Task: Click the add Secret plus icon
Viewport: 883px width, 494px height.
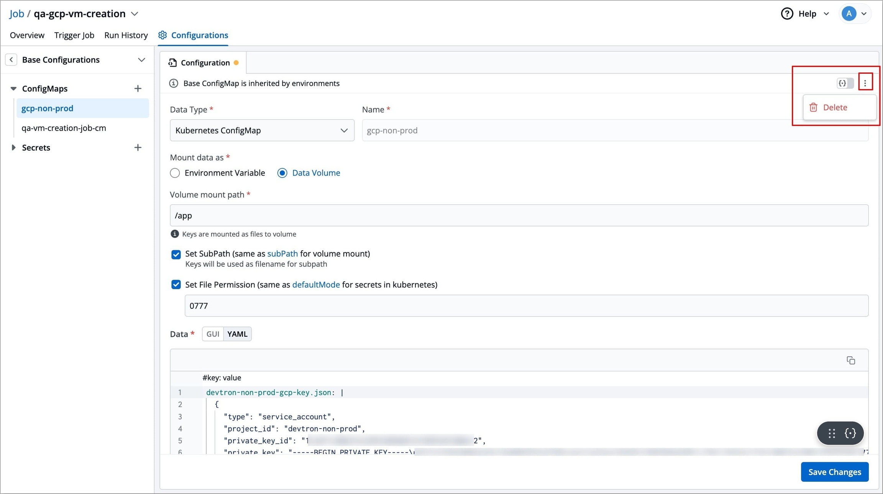Action: (138, 148)
